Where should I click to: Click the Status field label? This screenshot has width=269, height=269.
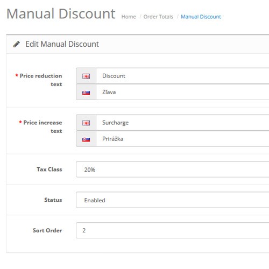click(53, 200)
